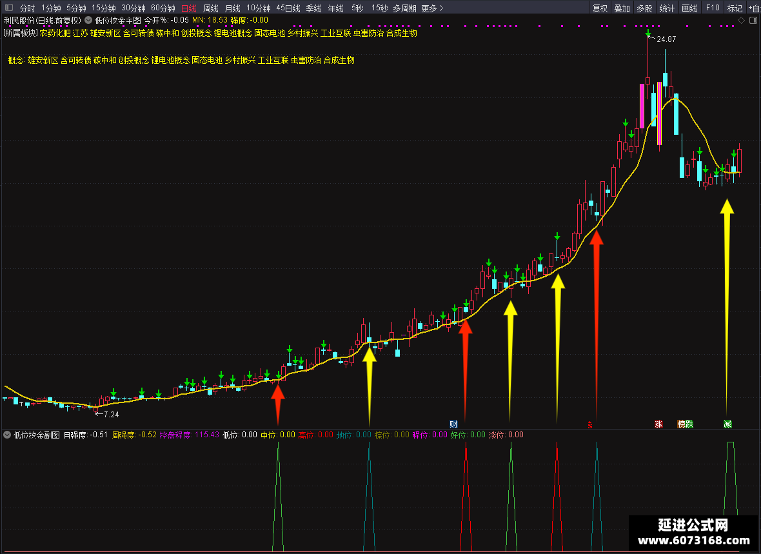Click the 24.87 high price label

click(666, 39)
